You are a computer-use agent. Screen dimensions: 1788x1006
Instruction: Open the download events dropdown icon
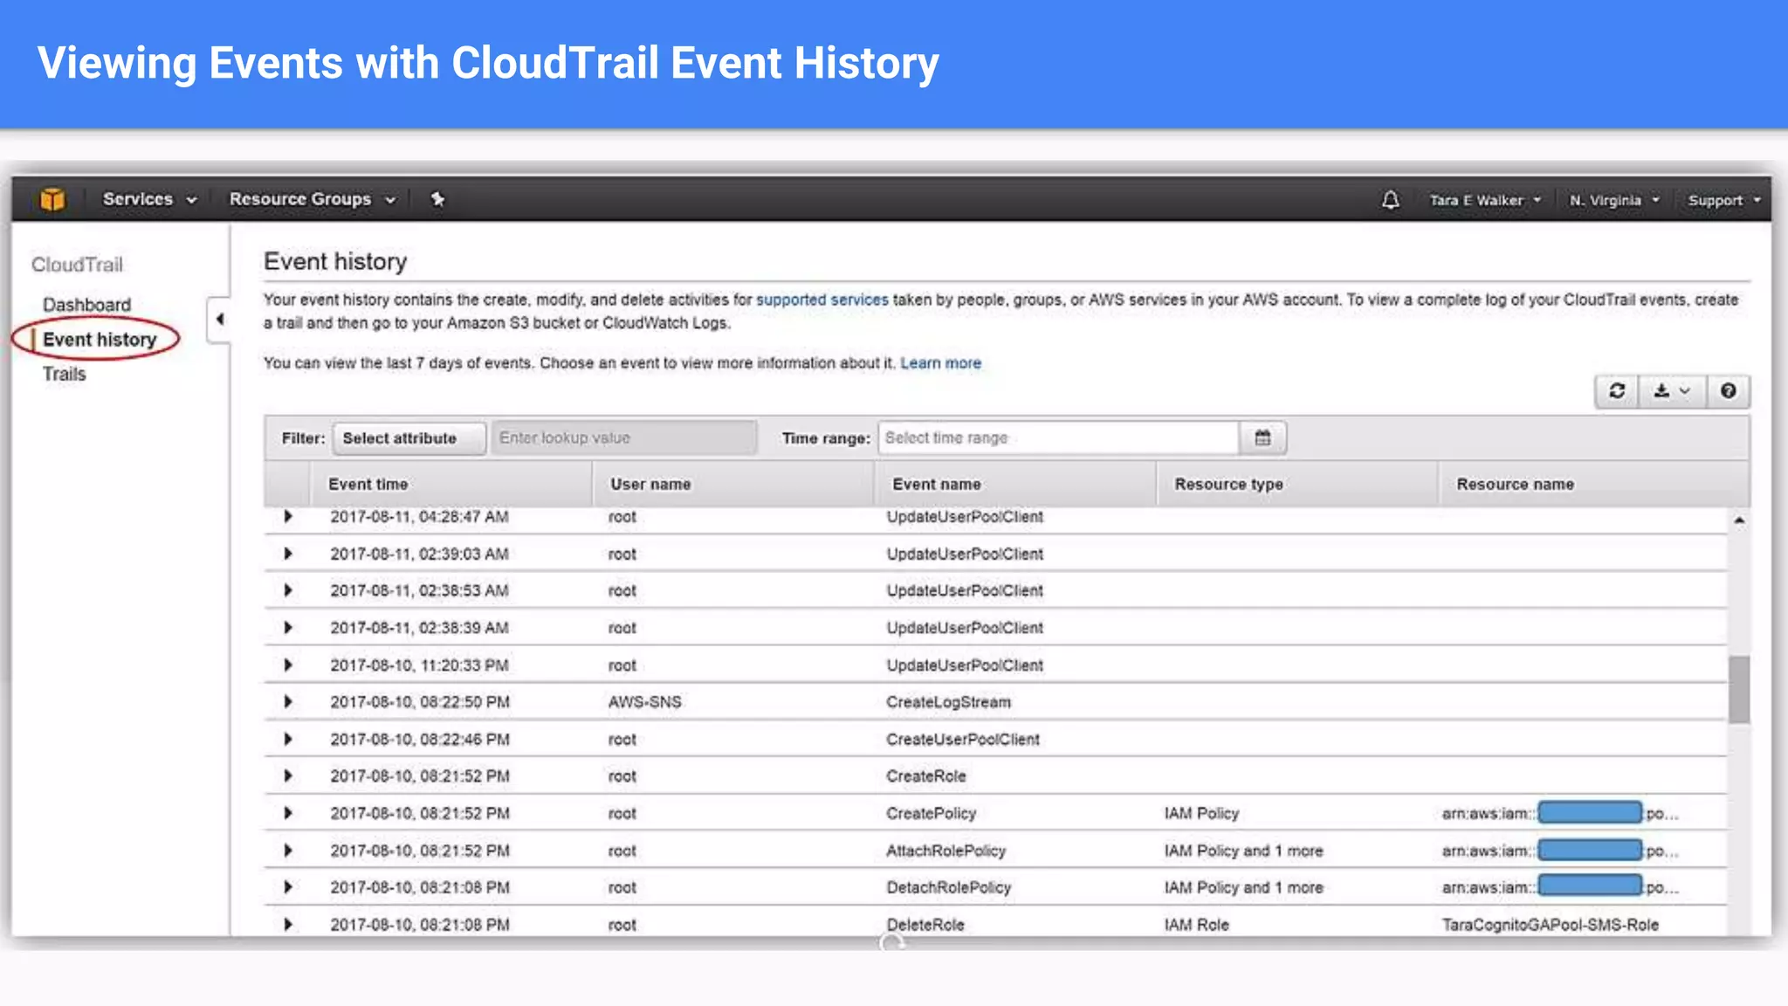(x=1672, y=390)
